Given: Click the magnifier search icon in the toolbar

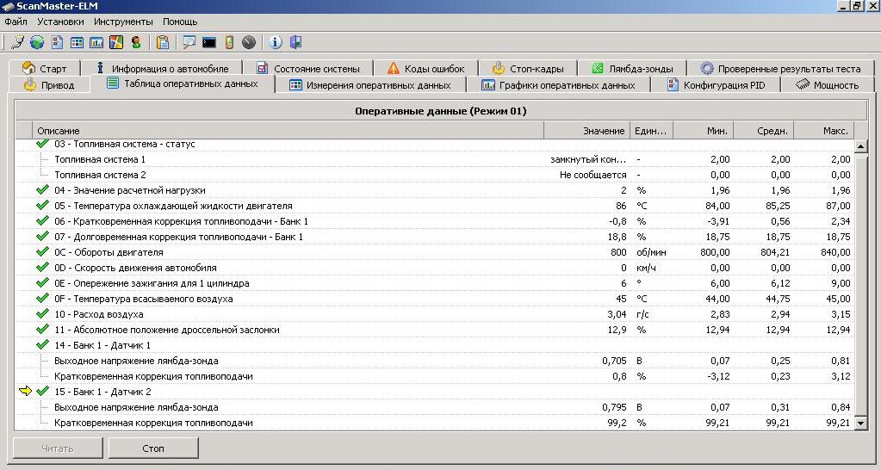Looking at the screenshot, I should [x=189, y=42].
